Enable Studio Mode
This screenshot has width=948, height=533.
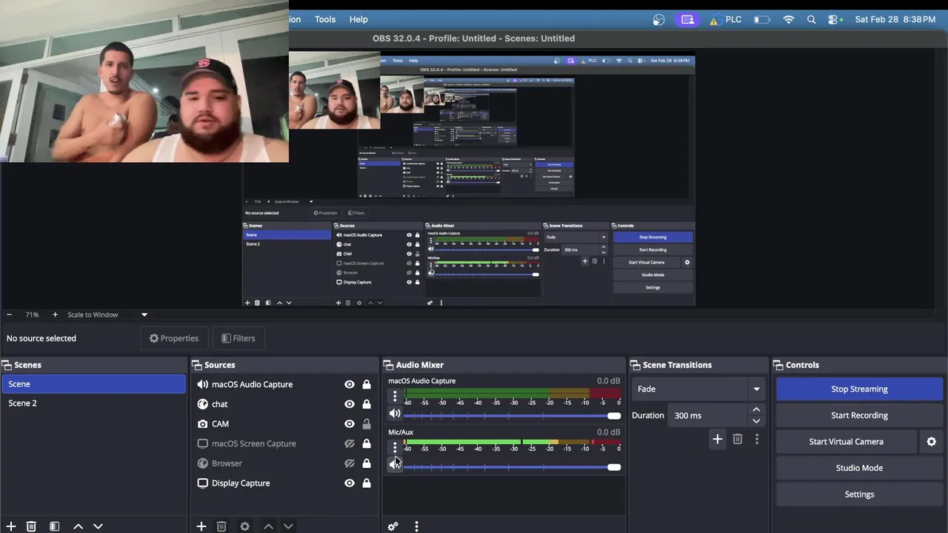pos(859,468)
